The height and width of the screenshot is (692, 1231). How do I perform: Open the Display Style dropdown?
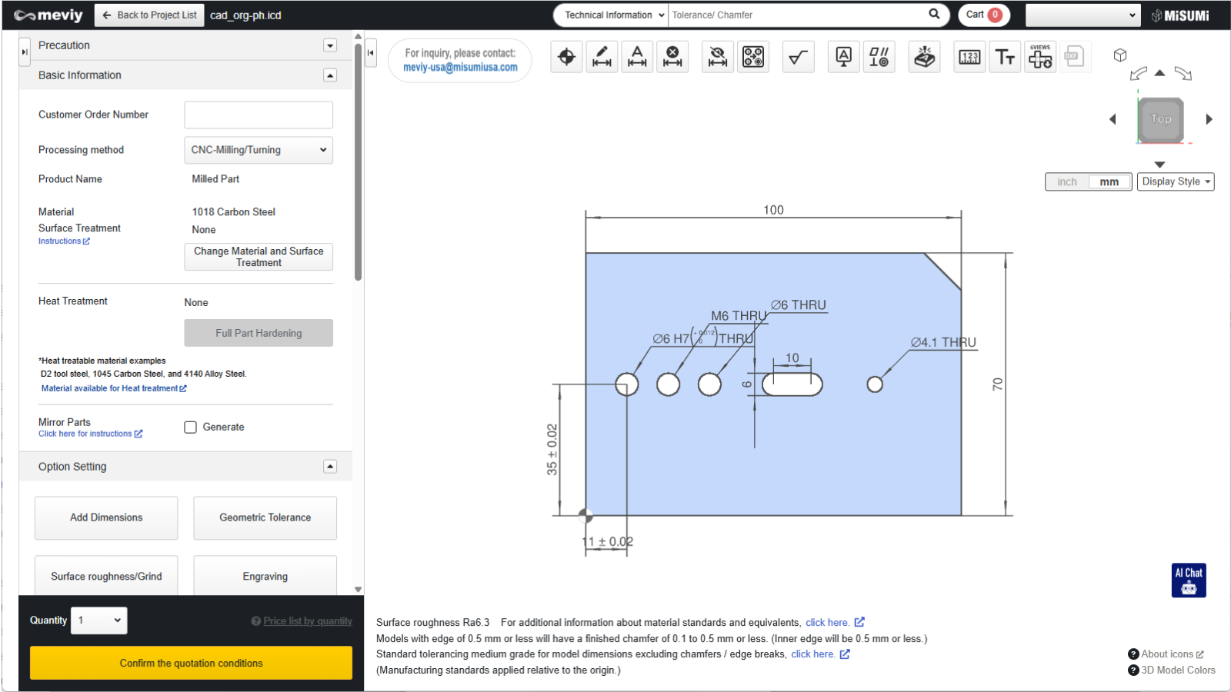tap(1176, 182)
